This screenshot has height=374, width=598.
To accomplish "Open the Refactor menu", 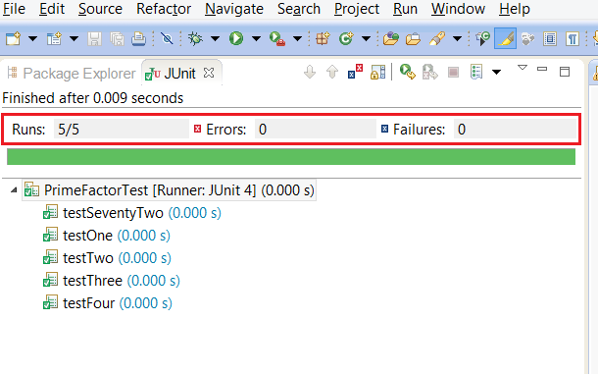I will click(164, 9).
